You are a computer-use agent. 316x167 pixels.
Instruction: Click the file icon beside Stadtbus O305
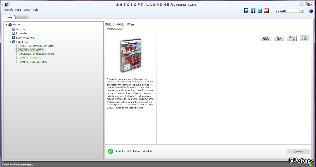[x=17, y=62]
